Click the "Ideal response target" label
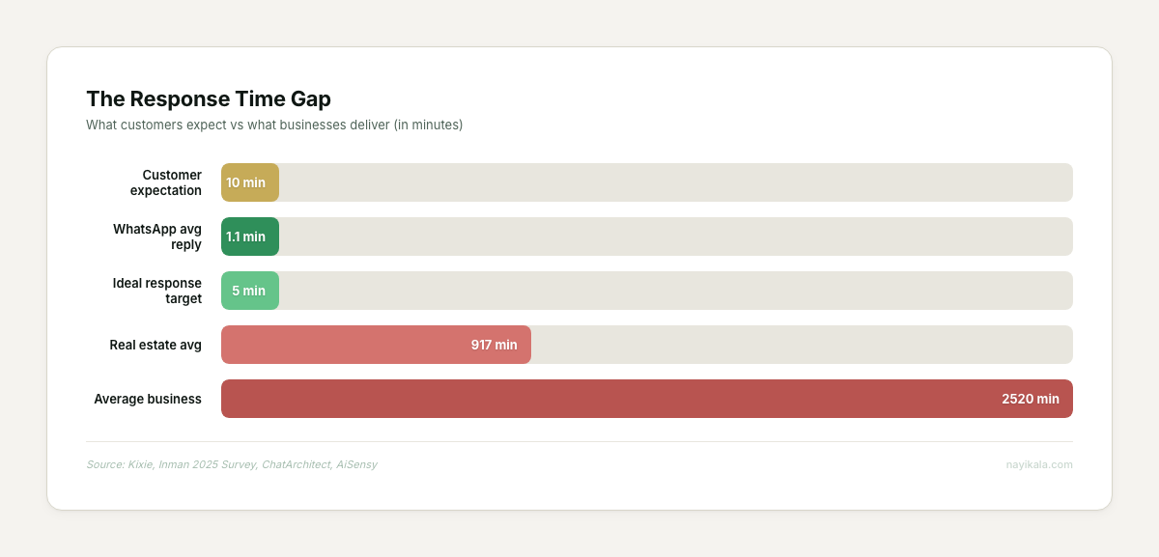The height and width of the screenshot is (557, 1159). point(157,291)
